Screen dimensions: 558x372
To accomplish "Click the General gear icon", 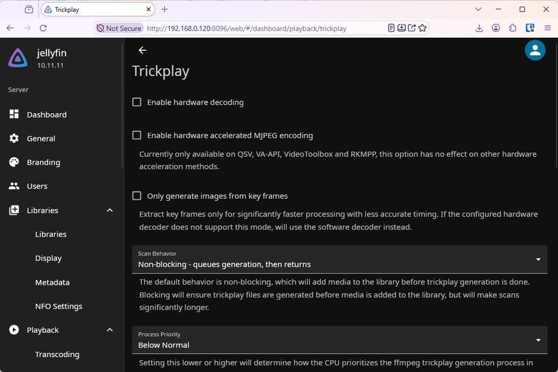I will (x=14, y=138).
